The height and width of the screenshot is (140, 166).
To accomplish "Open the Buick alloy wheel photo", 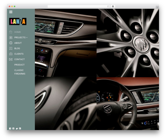I will [128, 43].
